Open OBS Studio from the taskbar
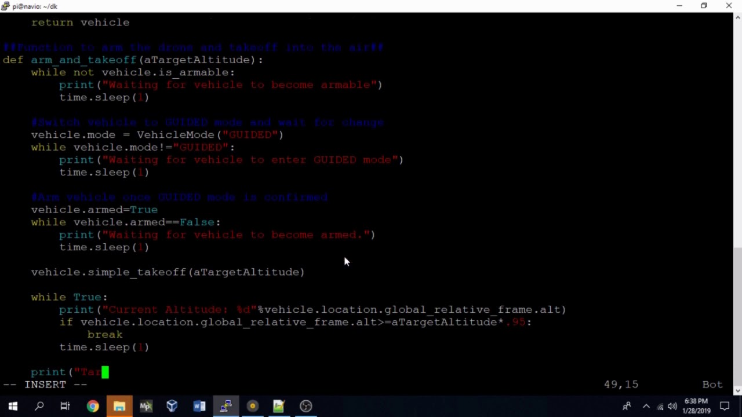Screen dimensions: 742x417 tap(305, 406)
